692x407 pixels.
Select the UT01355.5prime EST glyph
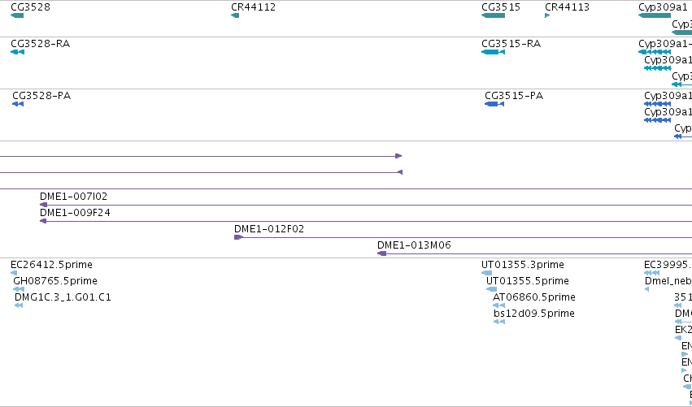point(491,289)
